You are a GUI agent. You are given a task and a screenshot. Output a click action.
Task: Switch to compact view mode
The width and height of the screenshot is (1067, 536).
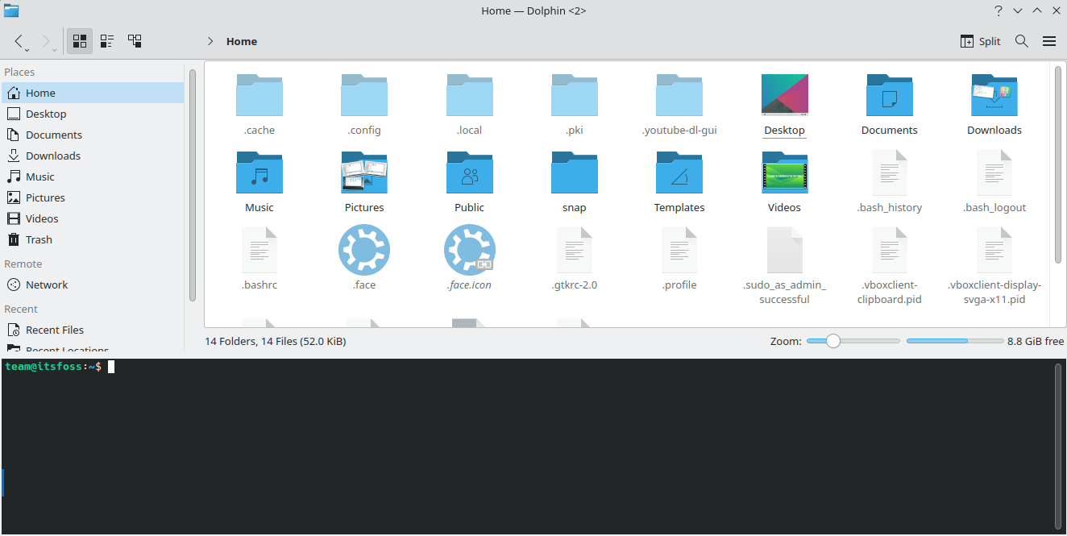tap(106, 40)
